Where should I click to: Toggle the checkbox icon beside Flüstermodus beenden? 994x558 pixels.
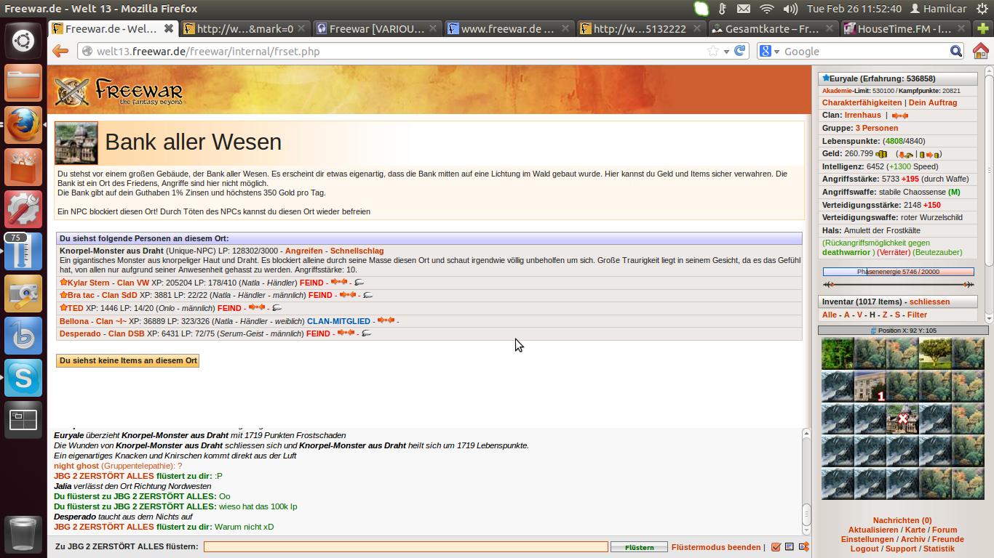(x=776, y=547)
